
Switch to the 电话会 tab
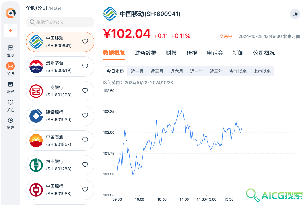click(x=215, y=53)
